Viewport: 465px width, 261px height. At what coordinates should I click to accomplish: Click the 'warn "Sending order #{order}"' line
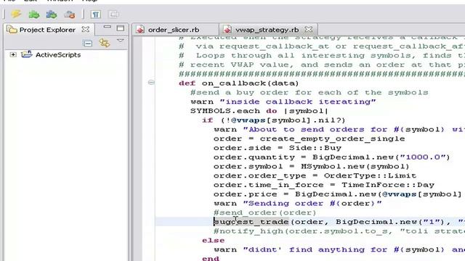coord(298,203)
